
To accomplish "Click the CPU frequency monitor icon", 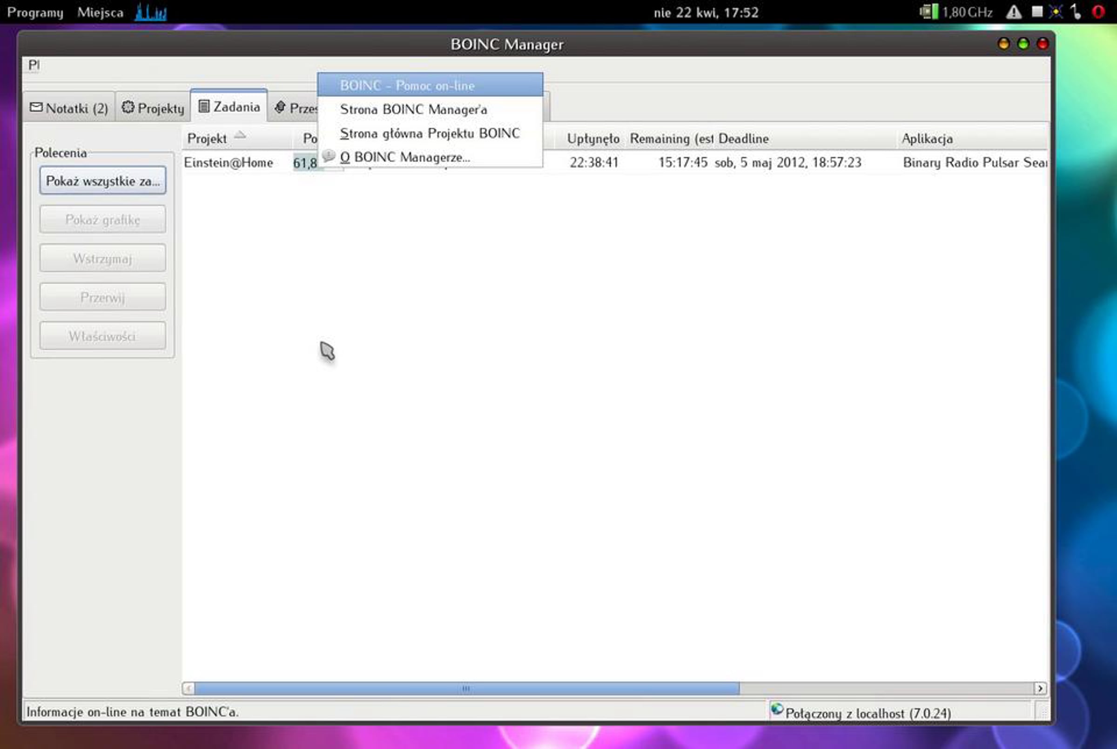I will point(929,12).
